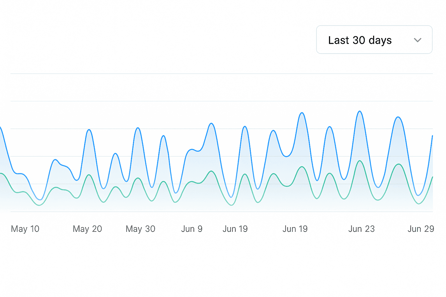This screenshot has width=446, height=297.
Task: Click the blue data line
Action: click(211, 123)
